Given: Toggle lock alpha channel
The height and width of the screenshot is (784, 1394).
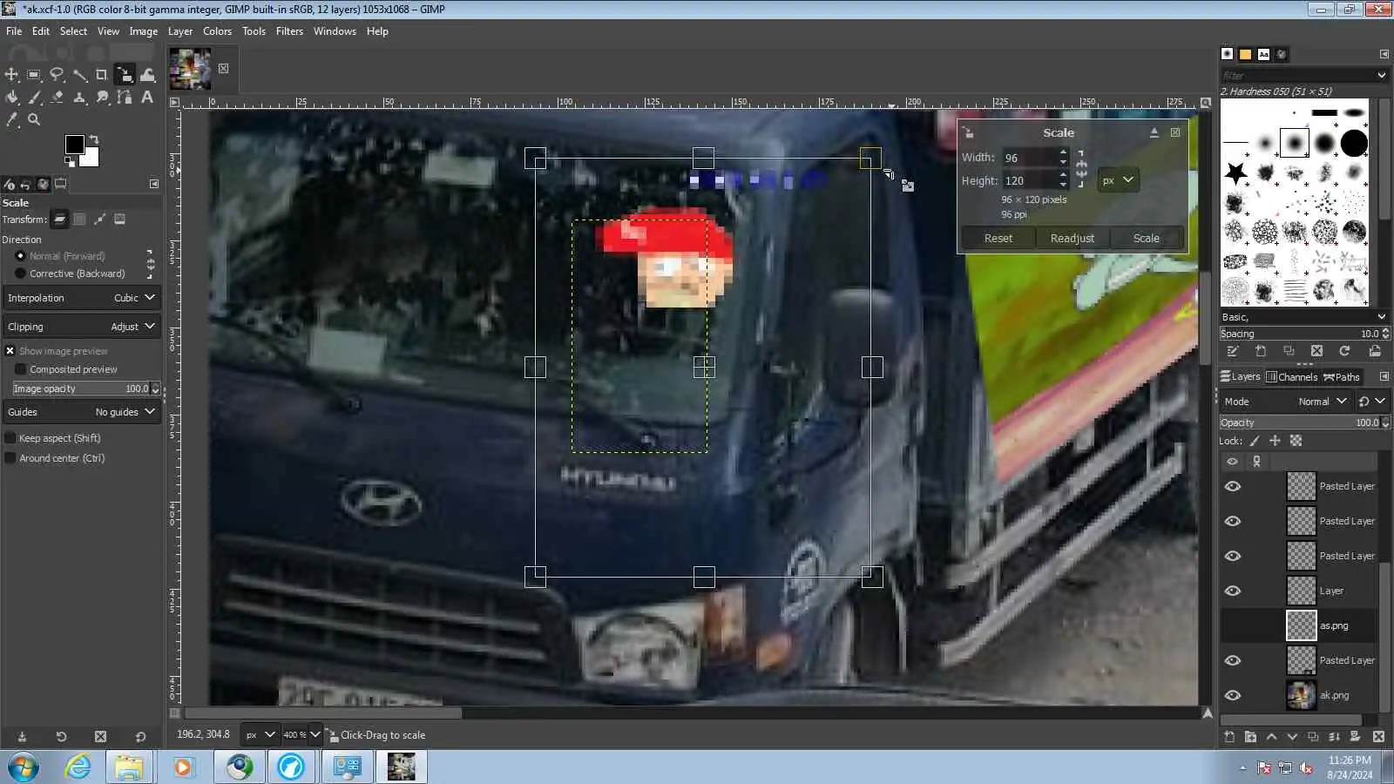Looking at the screenshot, I should 1296,441.
